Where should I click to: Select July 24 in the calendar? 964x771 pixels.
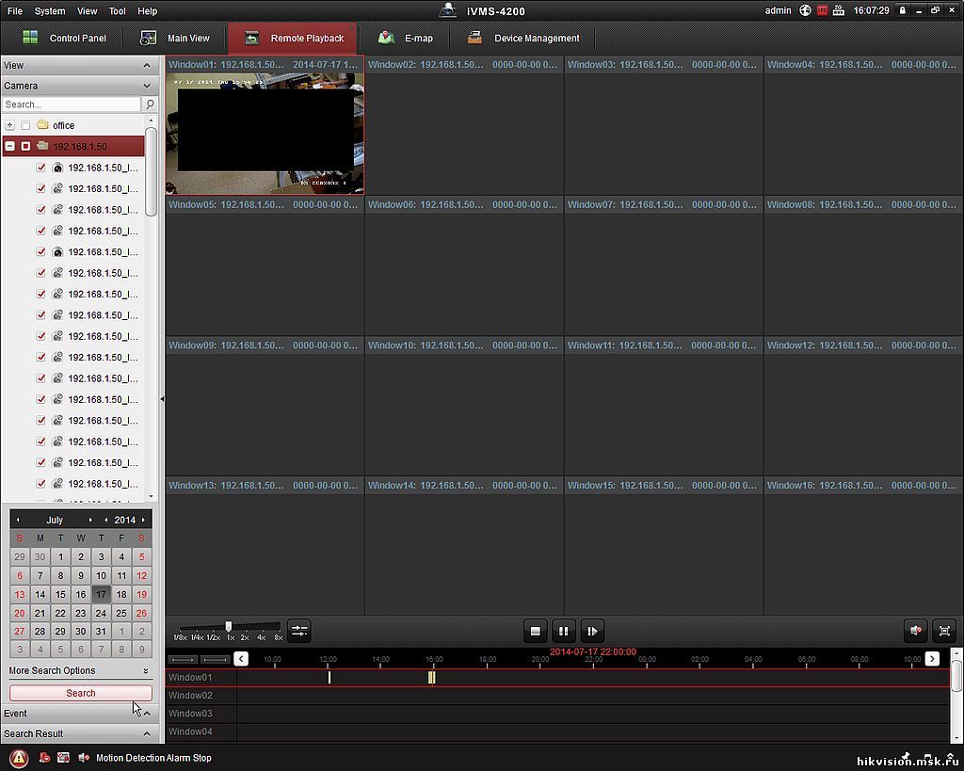(101, 613)
